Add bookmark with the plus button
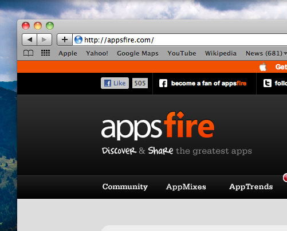The height and width of the screenshot is (231, 287). point(65,40)
